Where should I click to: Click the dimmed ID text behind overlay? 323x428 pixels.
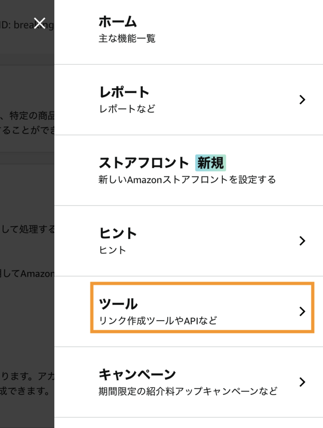pyautogui.click(x=27, y=25)
